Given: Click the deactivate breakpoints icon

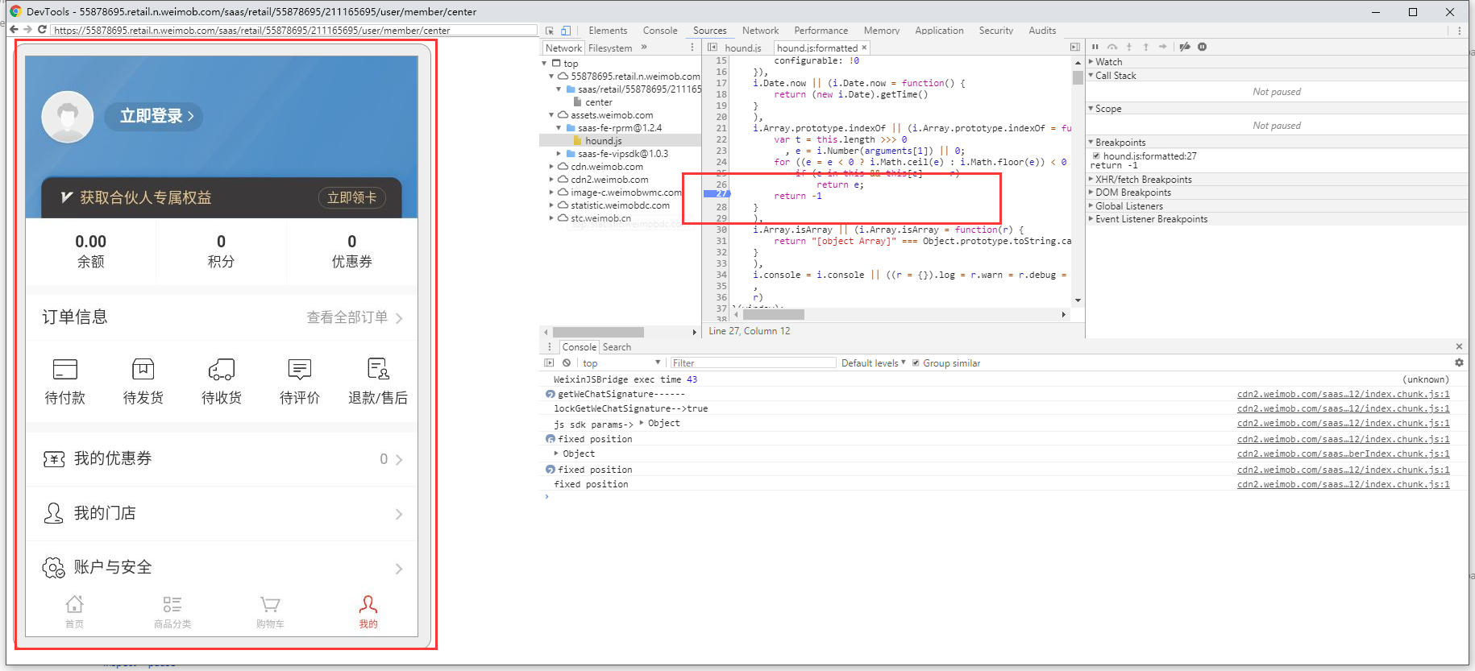Looking at the screenshot, I should point(1184,47).
